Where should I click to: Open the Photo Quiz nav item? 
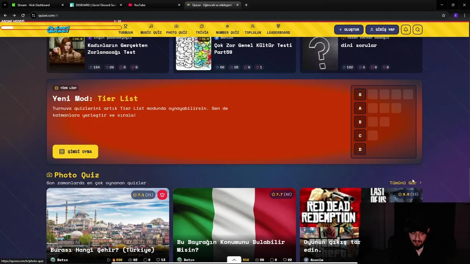point(177,29)
